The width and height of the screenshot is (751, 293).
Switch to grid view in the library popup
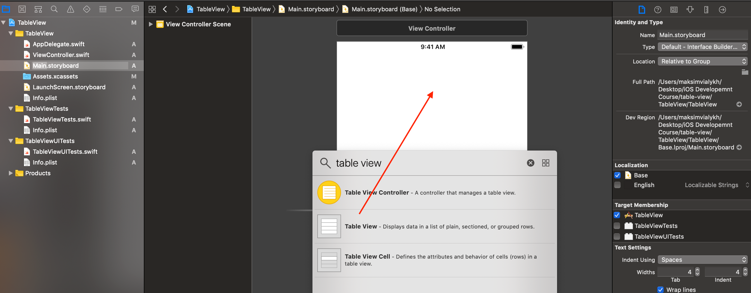tap(545, 163)
